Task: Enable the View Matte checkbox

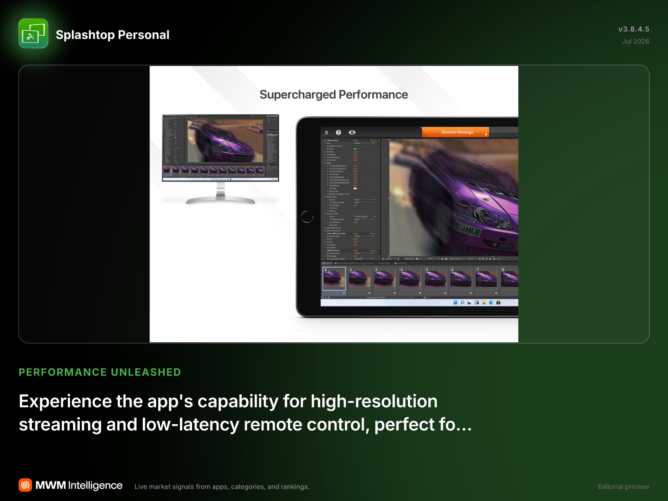Action: (354, 248)
